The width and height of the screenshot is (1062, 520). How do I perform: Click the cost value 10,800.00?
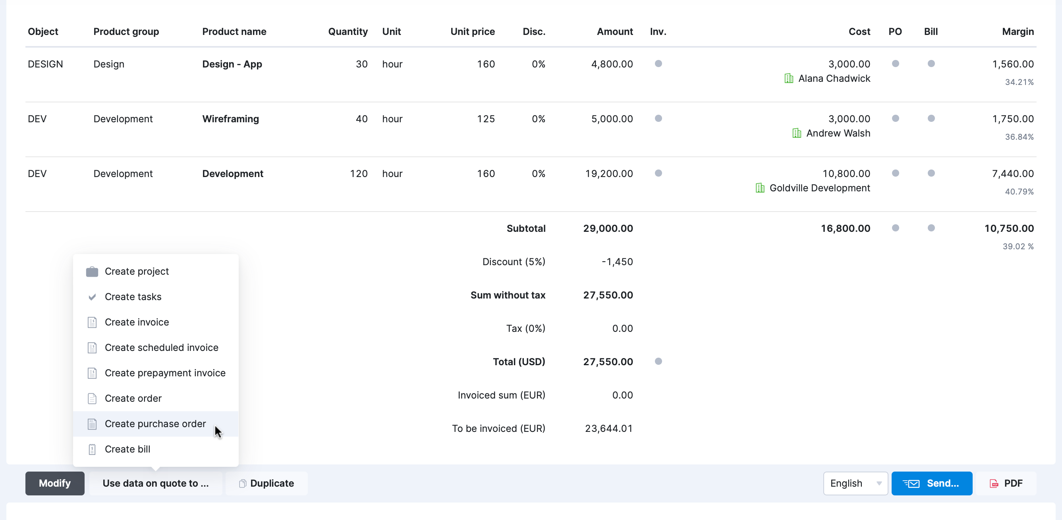pyautogui.click(x=846, y=174)
